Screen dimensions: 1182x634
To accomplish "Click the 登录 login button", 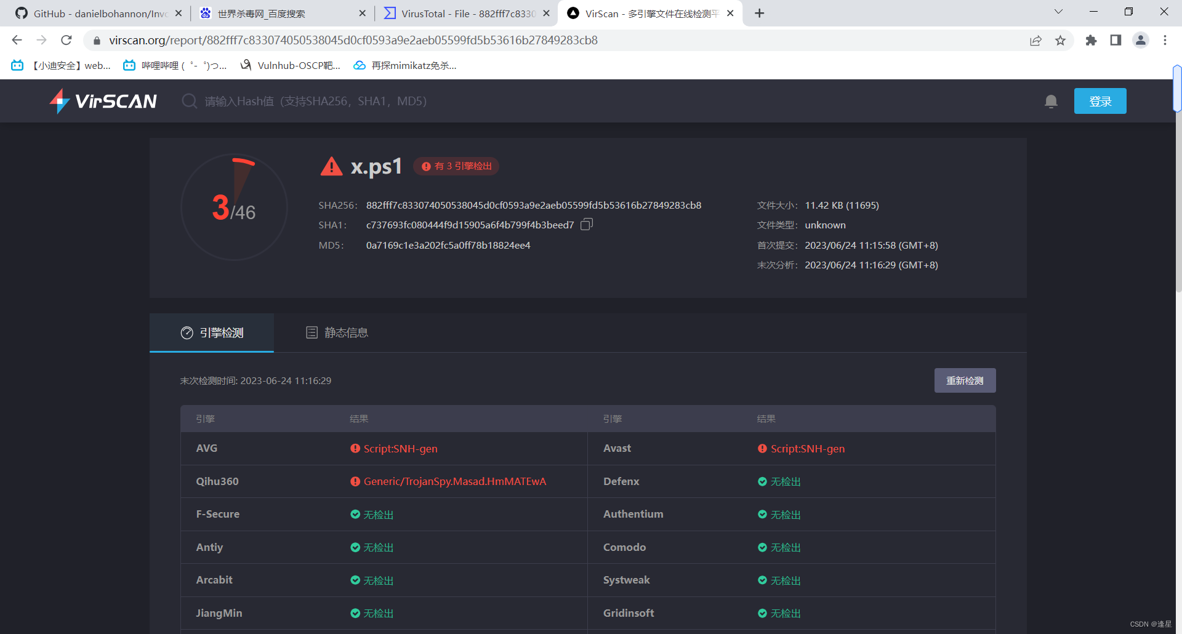I will coord(1100,101).
